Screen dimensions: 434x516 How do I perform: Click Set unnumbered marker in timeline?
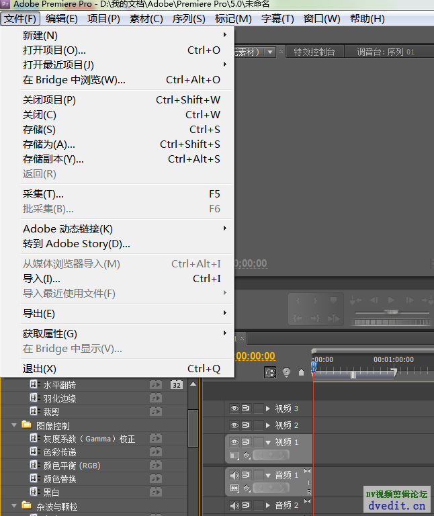(x=301, y=372)
